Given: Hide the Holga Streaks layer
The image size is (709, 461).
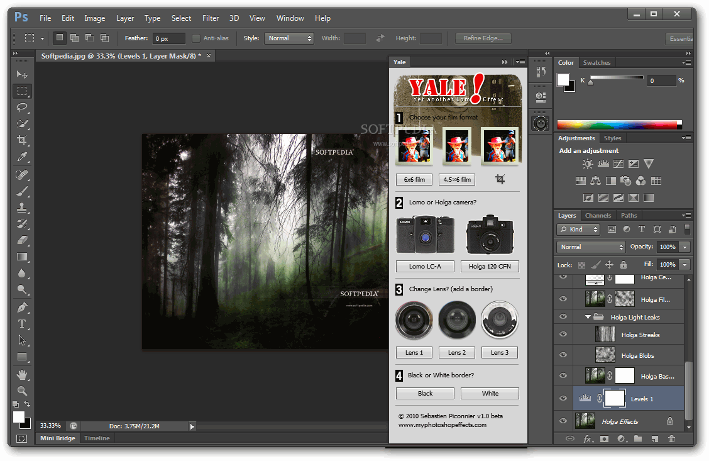Looking at the screenshot, I should coord(563,335).
